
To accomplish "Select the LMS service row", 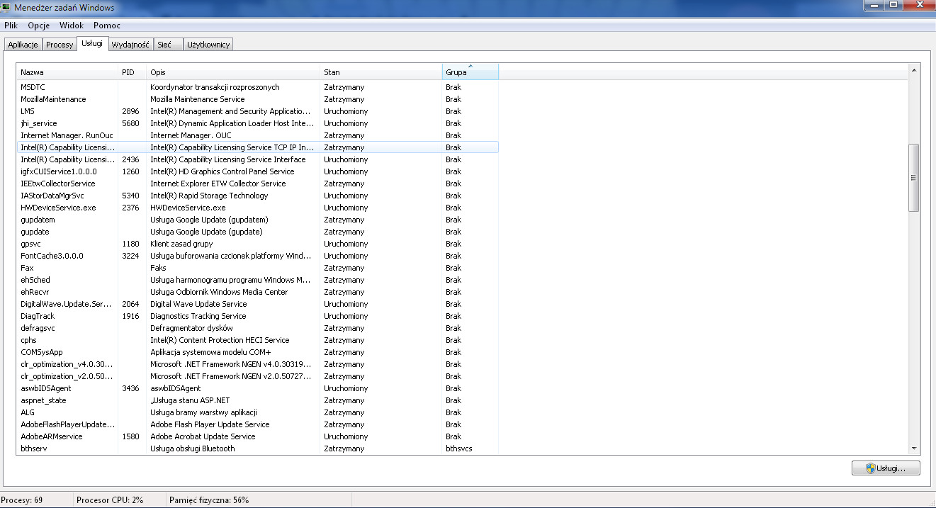I will coord(258,111).
